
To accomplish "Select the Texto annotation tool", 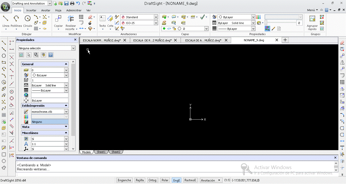I will click(102, 19).
